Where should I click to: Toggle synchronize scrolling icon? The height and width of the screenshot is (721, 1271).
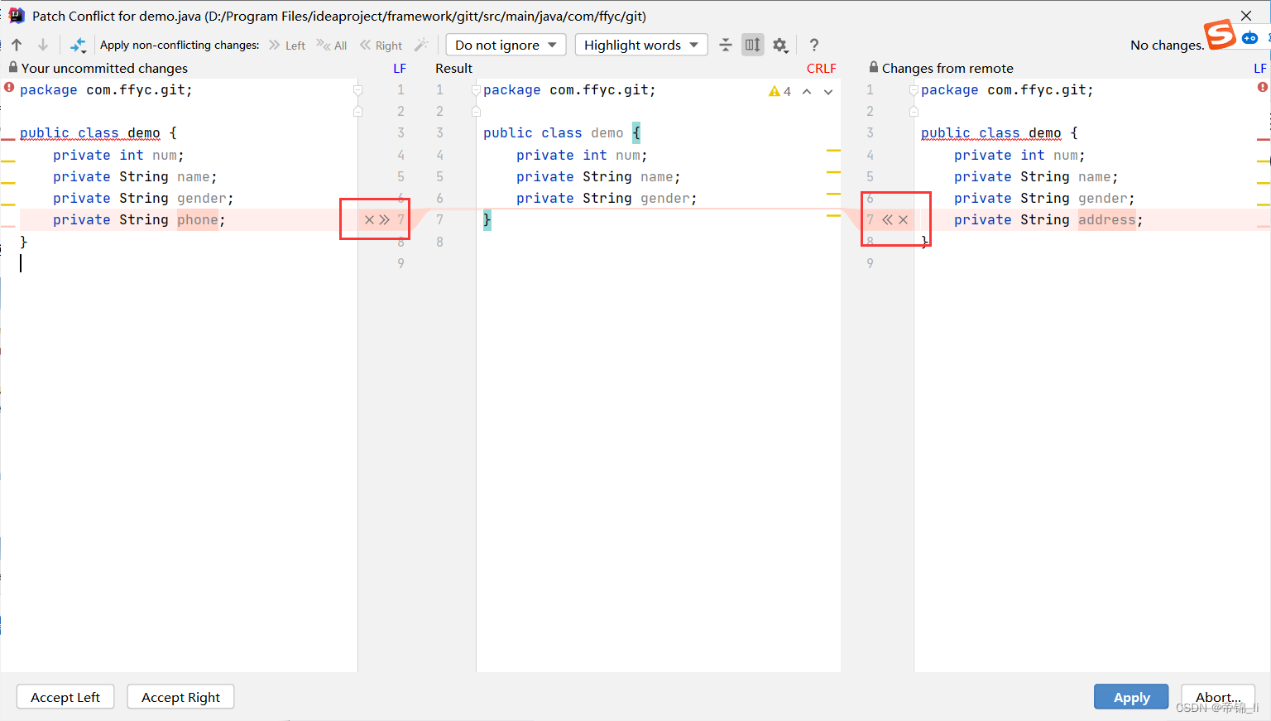[752, 45]
